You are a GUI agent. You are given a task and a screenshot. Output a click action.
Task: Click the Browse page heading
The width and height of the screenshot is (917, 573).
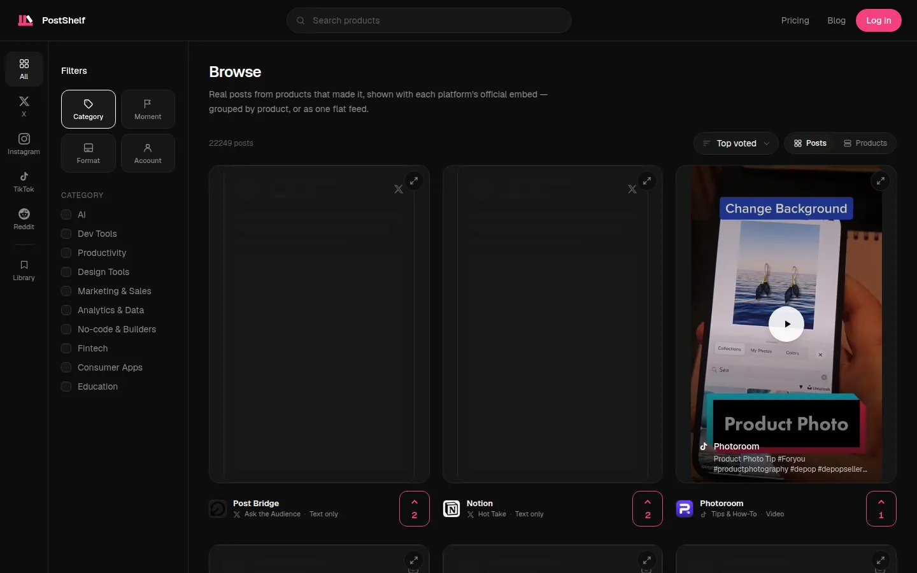point(235,72)
